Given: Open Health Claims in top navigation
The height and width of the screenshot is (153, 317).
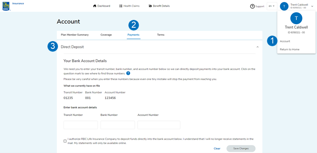Looking at the screenshot, I should 129,6.
